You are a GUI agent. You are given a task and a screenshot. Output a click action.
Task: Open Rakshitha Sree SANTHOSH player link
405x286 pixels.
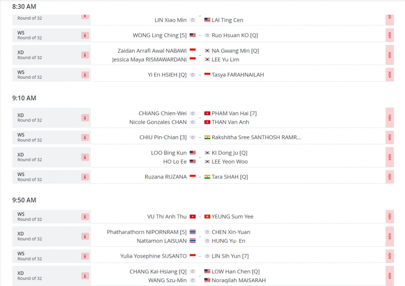256,137
